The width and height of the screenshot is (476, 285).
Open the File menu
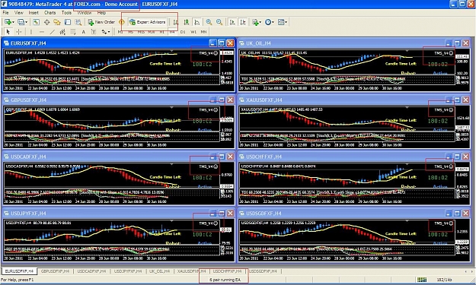click(5, 13)
